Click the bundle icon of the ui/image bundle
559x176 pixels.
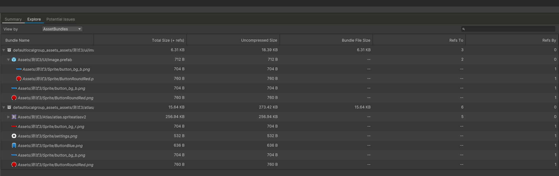(x=9, y=50)
